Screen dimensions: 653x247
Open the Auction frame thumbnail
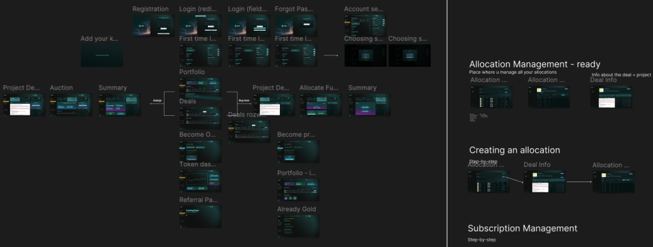point(71,105)
